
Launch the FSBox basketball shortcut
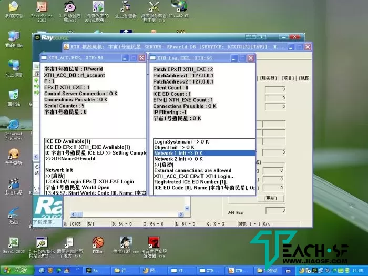tap(98, 245)
